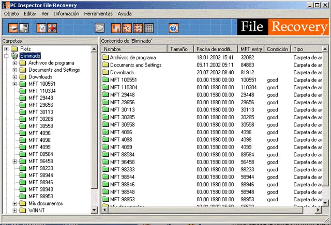The image size is (331, 225).
Task: Click green folder icon of MFT 98953 in tree
Action: 23,196
